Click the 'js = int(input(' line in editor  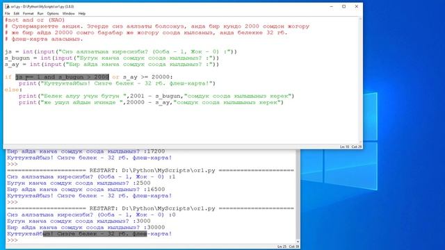pyautogui.click(x=120, y=51)
